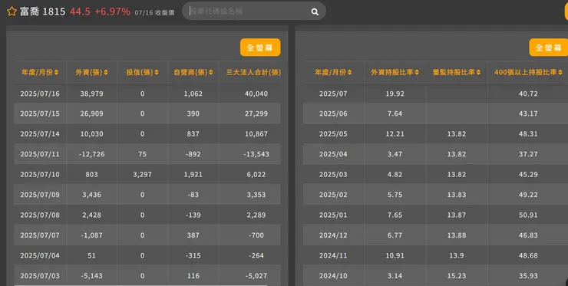Click foreign value -12,726
The width and height of the screenshot is (568, 286).
pyautogui.click(x=91, y=154)
